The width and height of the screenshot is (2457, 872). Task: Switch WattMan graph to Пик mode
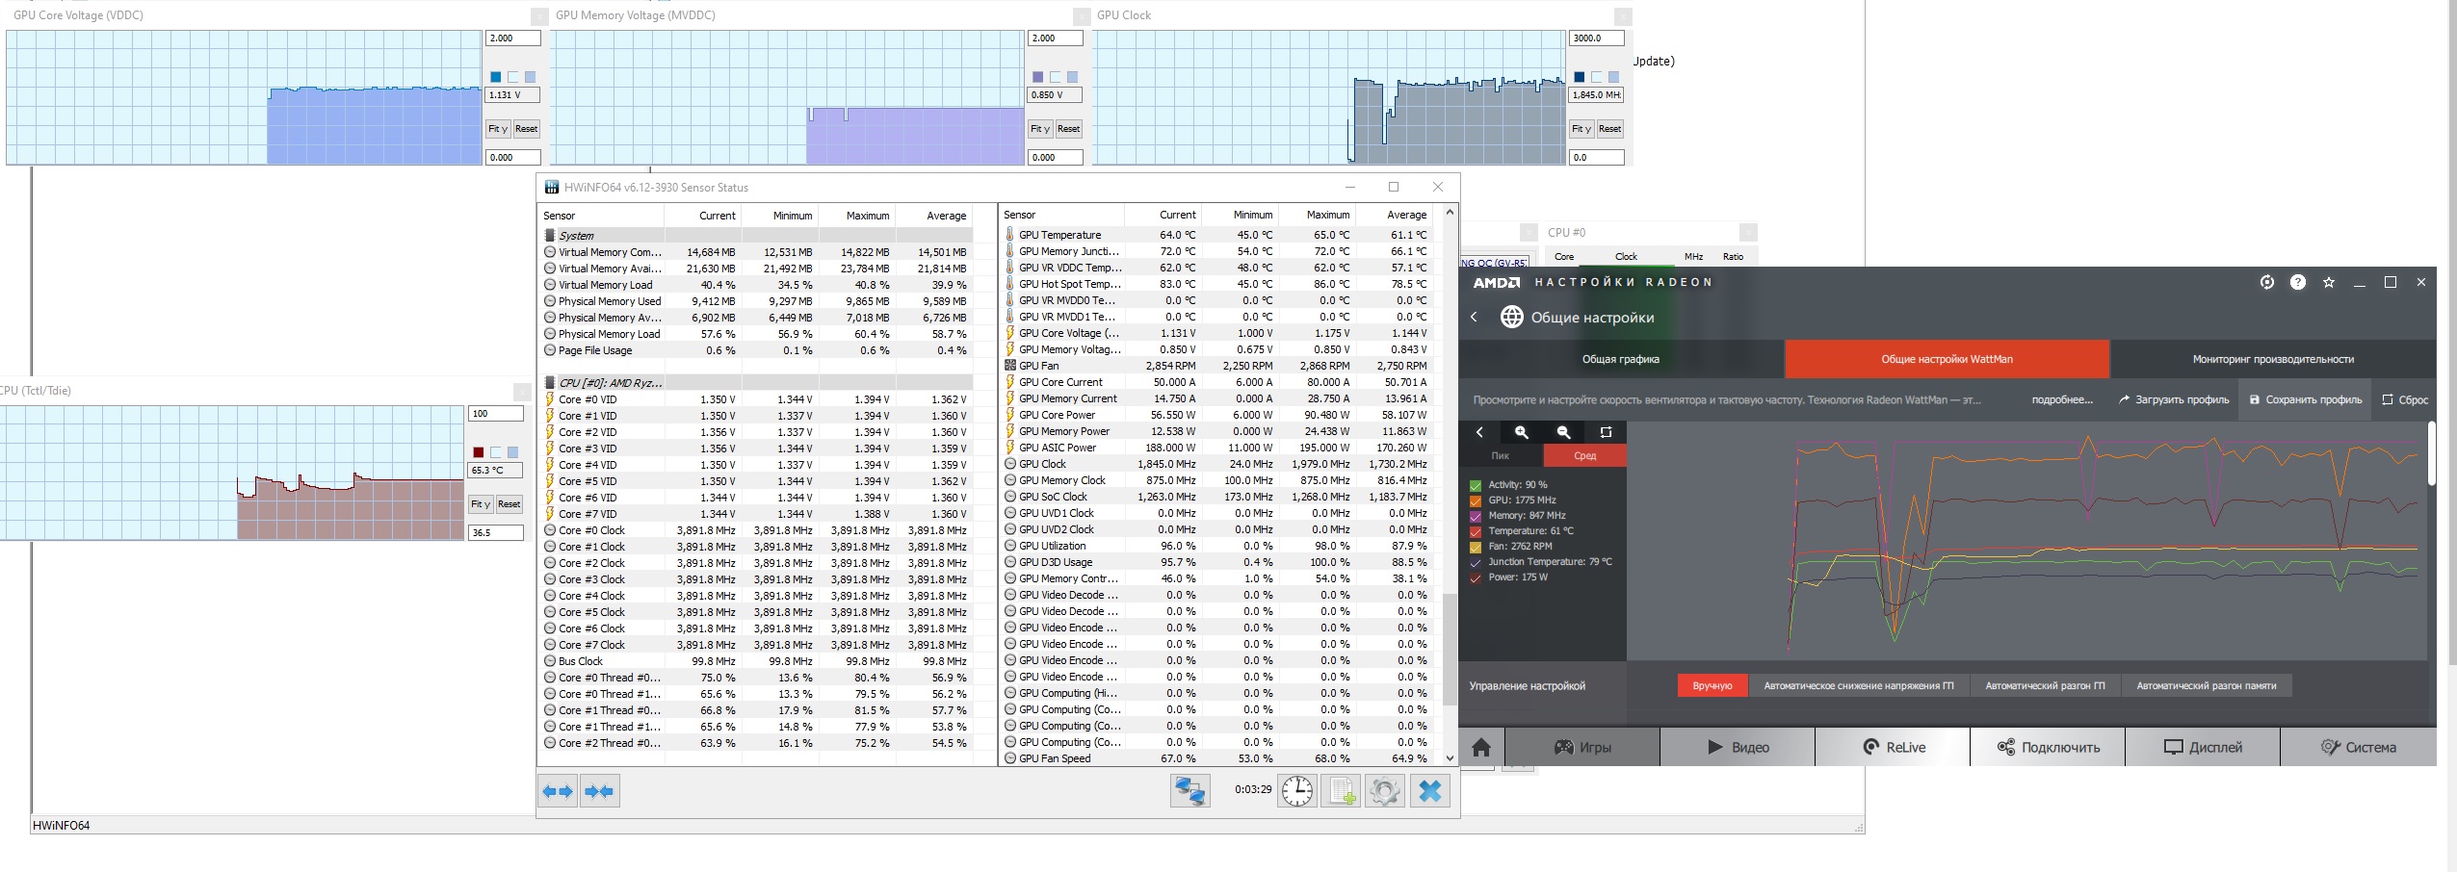pyautogui.click(x=1501, y=455)
